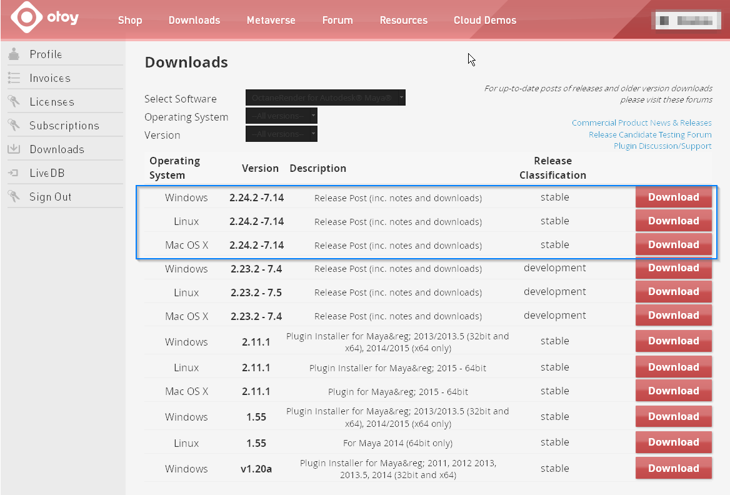The width and height of the screenshot is (730, 495).
Task: Open the Resources menu
Action: click(x=404, y=20)
